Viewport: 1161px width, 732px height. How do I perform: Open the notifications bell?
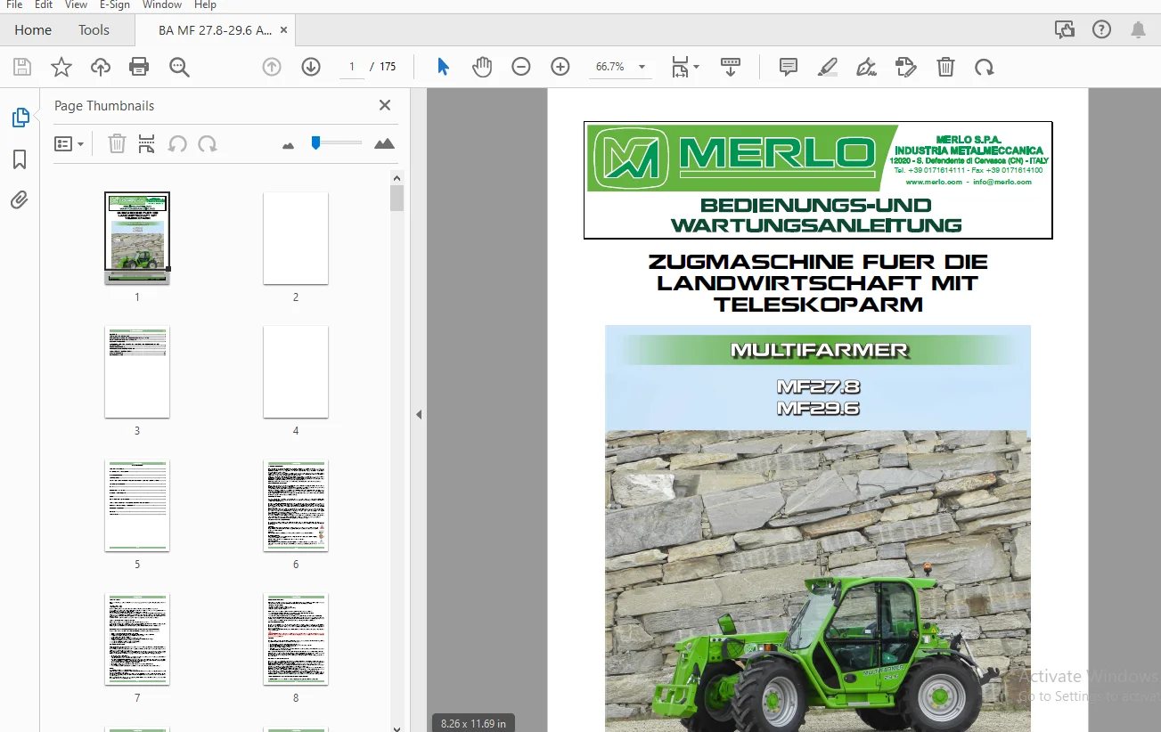tap(1139, 29)
